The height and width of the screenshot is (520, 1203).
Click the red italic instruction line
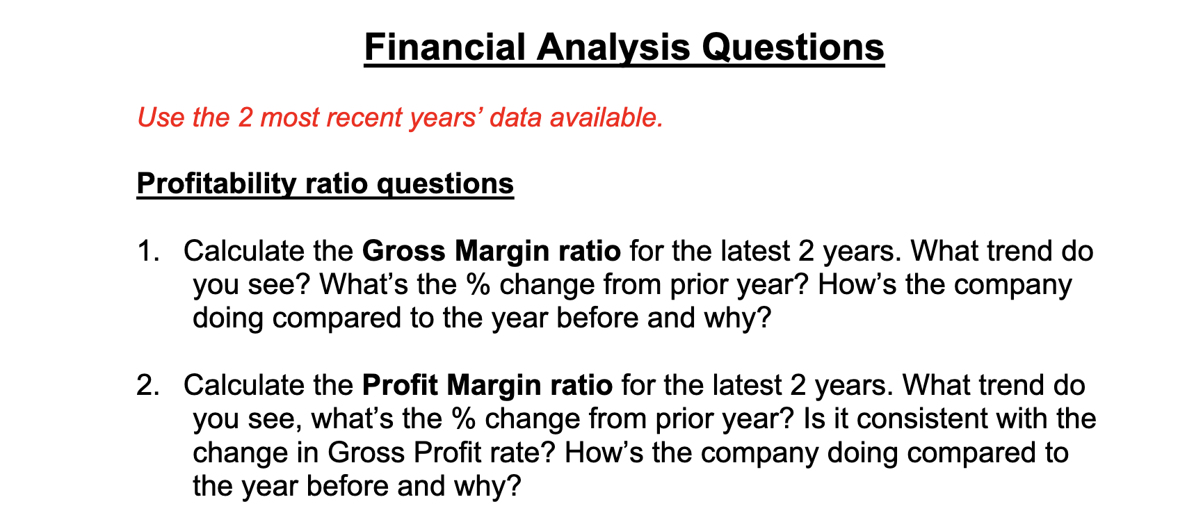[400, 117]
